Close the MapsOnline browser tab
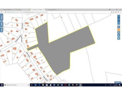This screenshot has width=122, height=95. click(44, 10)
